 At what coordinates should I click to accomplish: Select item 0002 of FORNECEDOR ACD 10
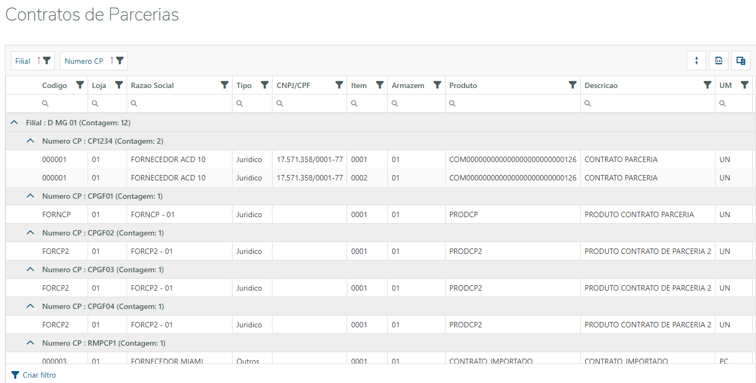[367, 178]
